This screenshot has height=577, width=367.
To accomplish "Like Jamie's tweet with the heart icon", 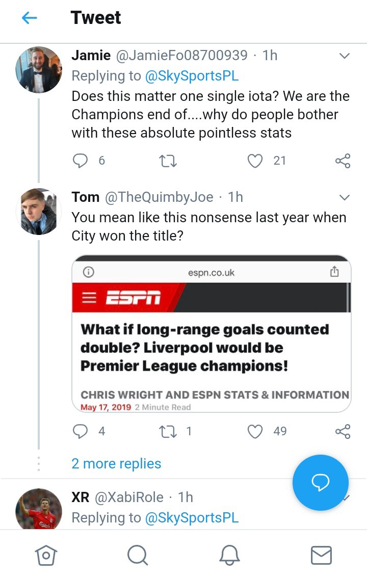I will pyautogui.click(x=255, y=161).
